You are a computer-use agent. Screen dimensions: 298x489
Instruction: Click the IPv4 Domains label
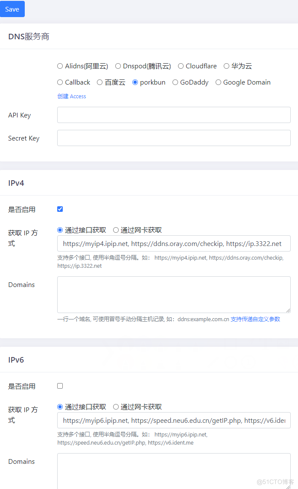(x=21, y=285)
